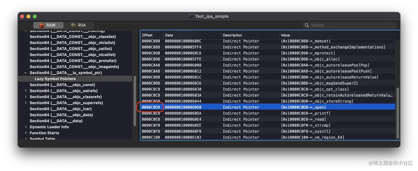
Task: Collapse the __la_symbol_ptr section chevron
Action: pos(26,73)
